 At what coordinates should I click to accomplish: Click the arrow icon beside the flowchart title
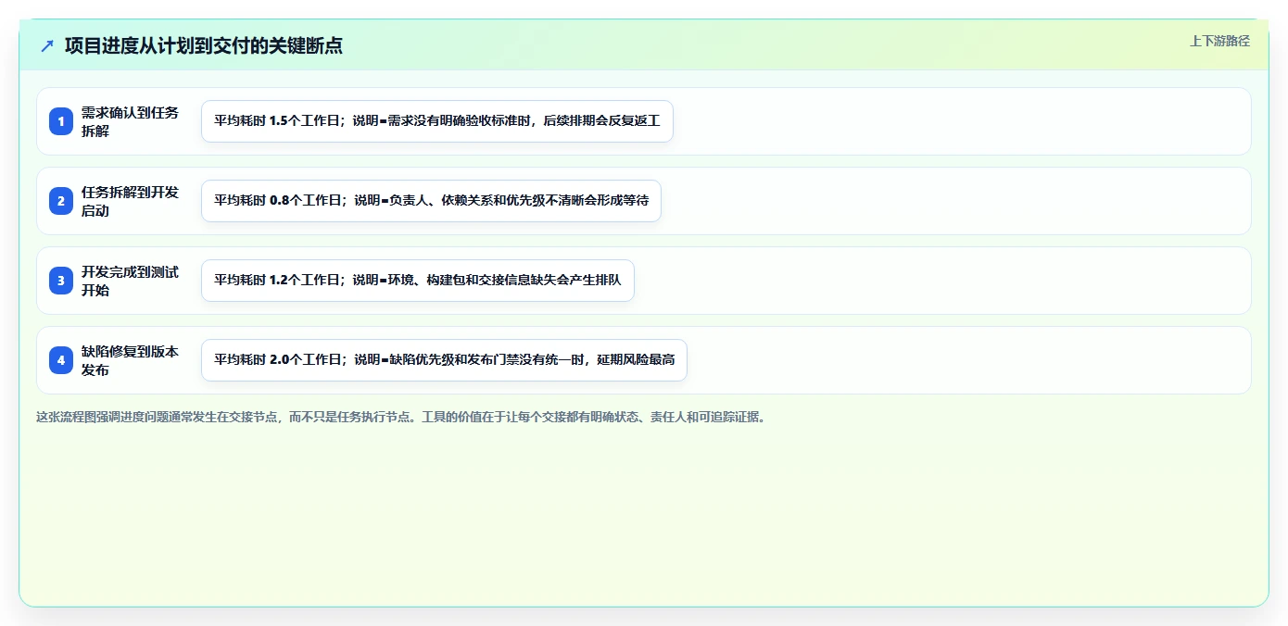[x=47, y=45]
